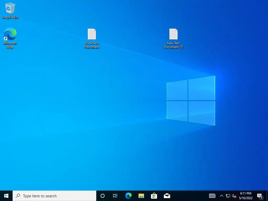Viewport: 268px width, 201px height.
Task: Click the Type here to search box
Action: [54, 196]
